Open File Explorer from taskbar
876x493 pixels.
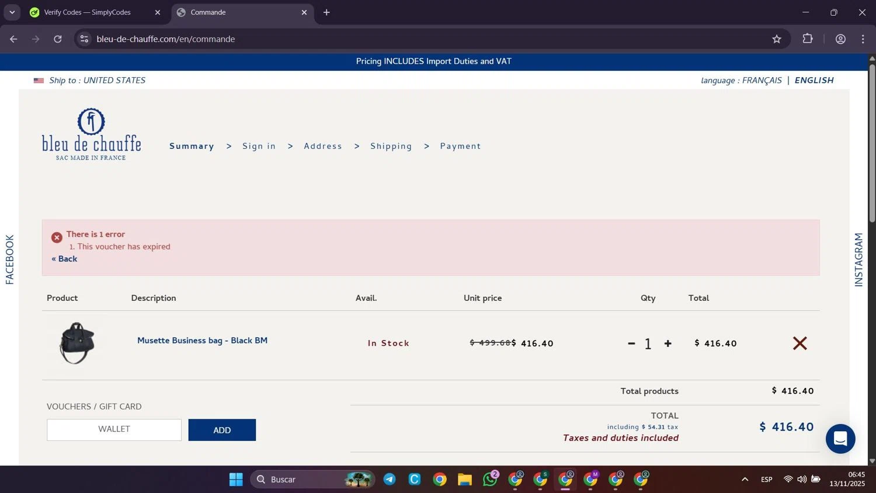click(x=465, y=480)
